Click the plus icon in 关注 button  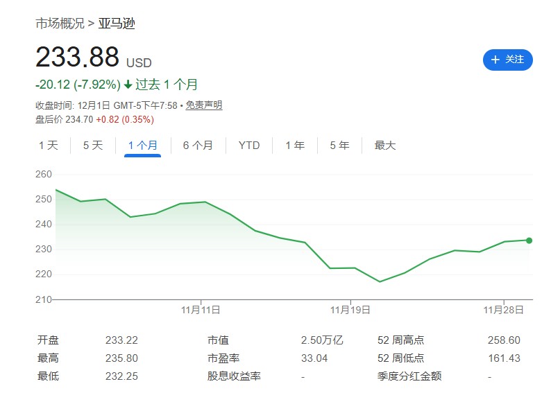(495, 60)
